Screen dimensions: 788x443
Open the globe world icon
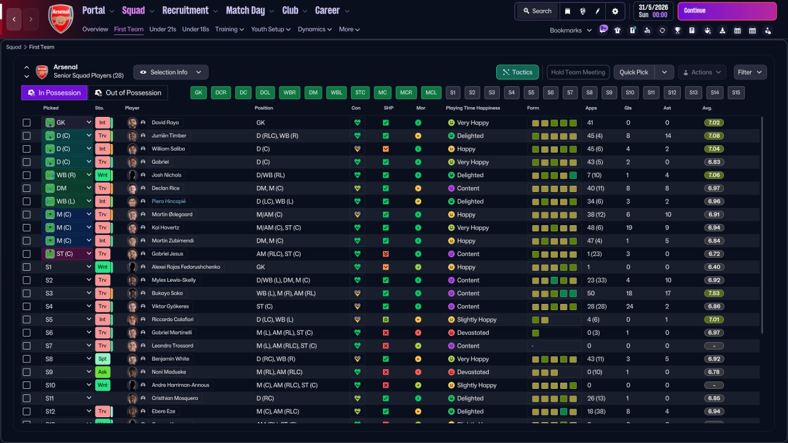(x=582, y=11)
